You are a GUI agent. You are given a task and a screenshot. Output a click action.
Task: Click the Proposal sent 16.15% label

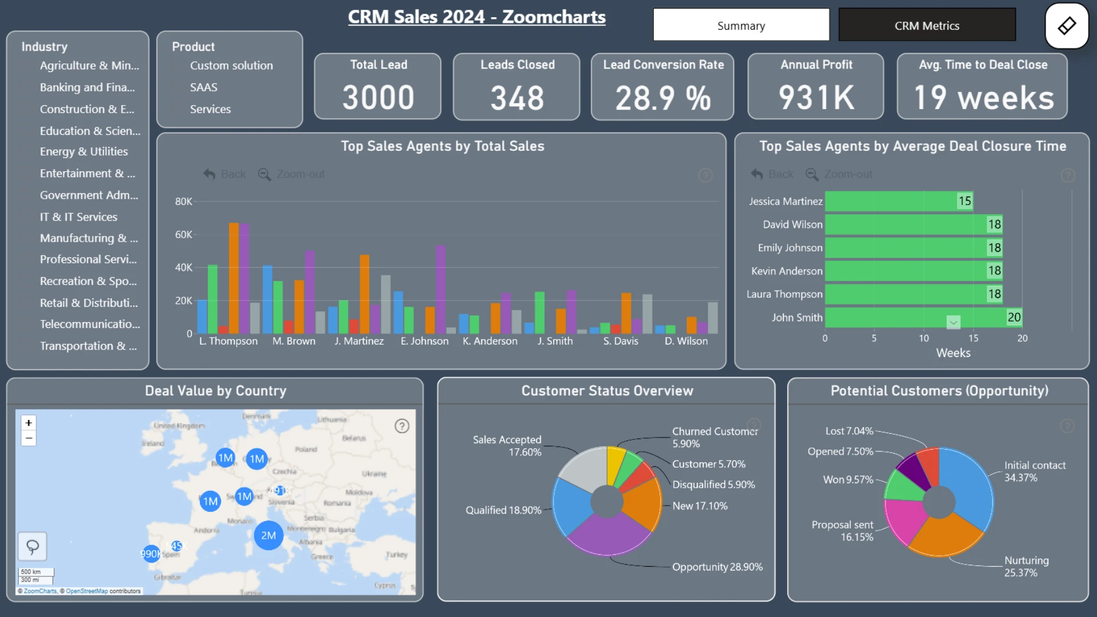(x=842, y=531)
